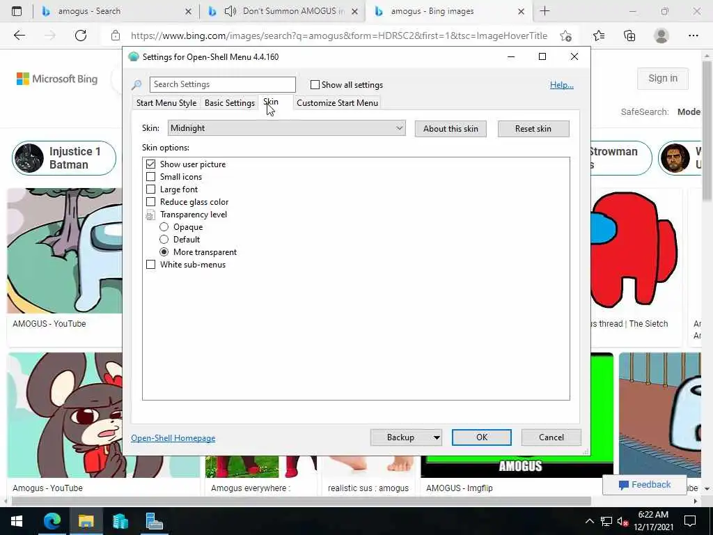
Task: Cancel the Open-Shell settings dialog
Action: coord(551,437)
